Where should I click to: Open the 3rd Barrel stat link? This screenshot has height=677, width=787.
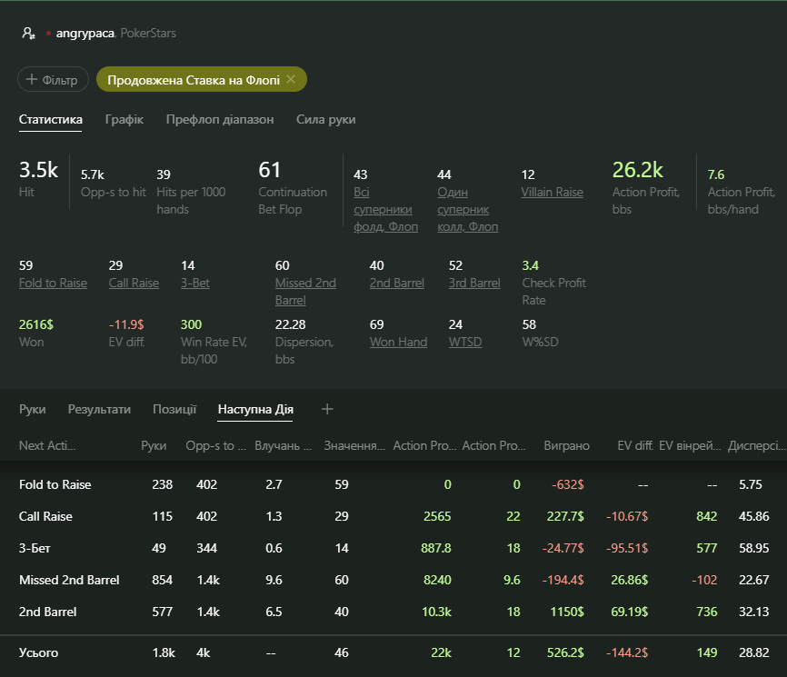click(x=474, y=283)
